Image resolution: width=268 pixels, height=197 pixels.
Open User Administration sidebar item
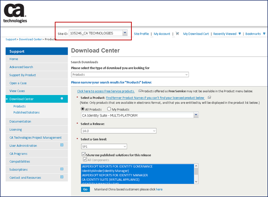pos(37,145)
